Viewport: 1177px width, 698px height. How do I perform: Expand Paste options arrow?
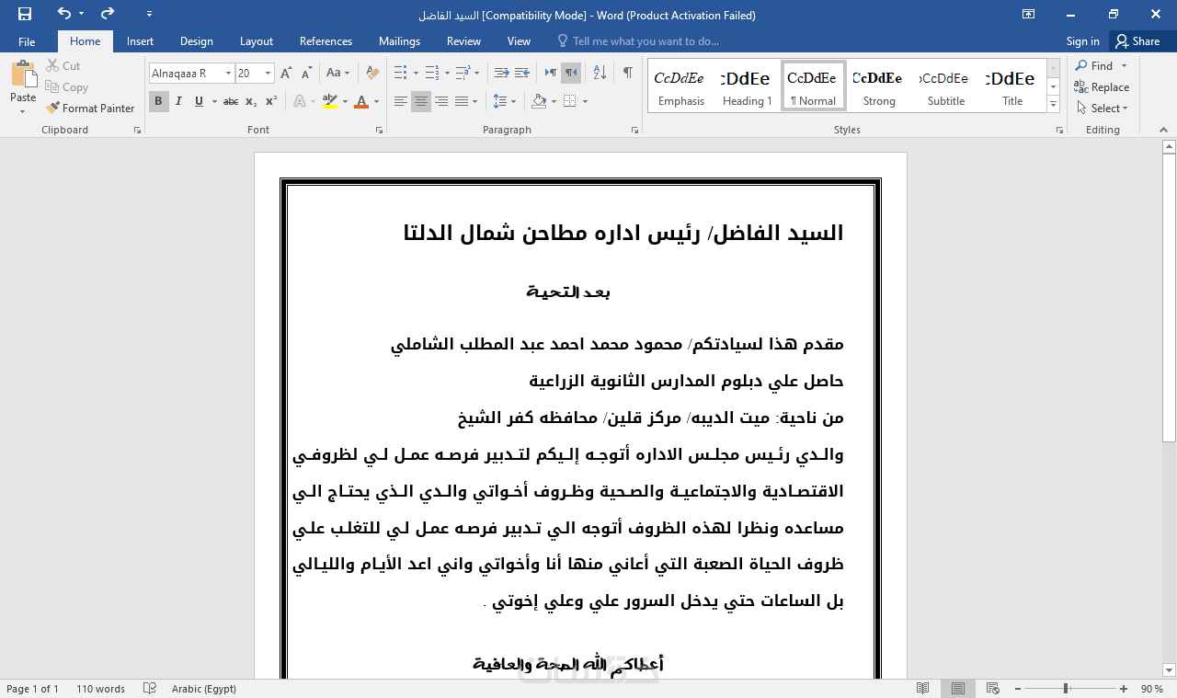pyautogui.click(x=23, y=110)
